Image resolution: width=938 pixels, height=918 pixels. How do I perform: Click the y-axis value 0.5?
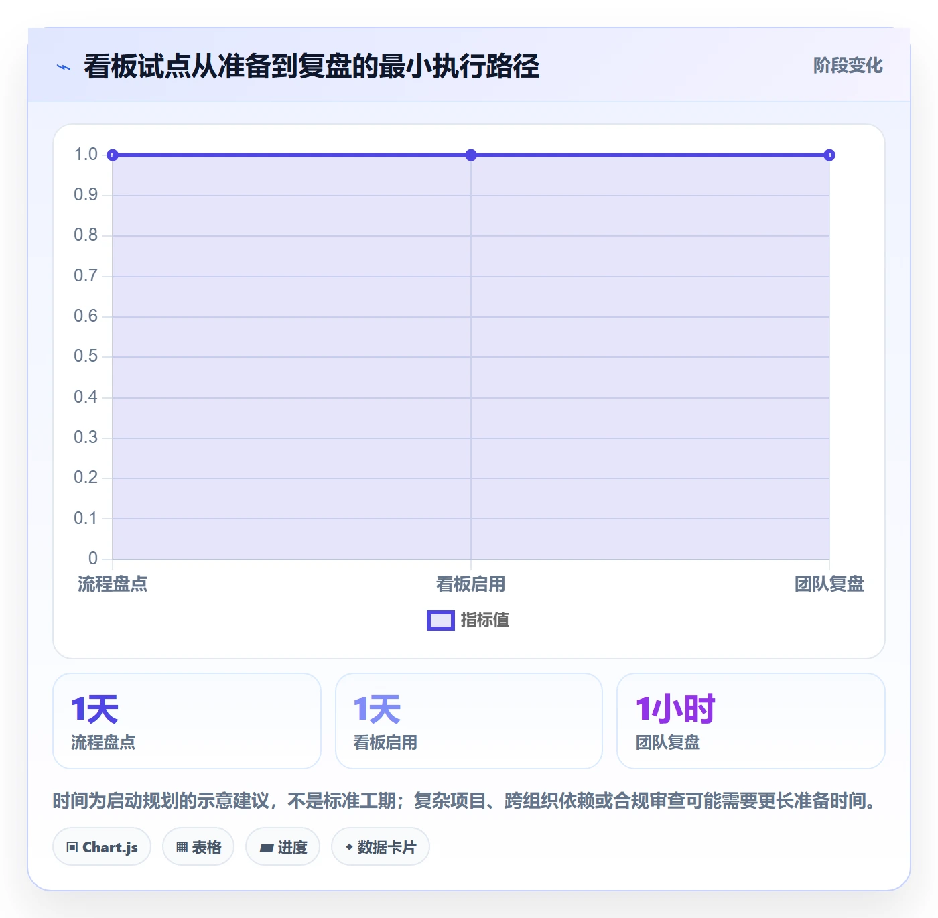pyautogui.click(x=86, y=356)
